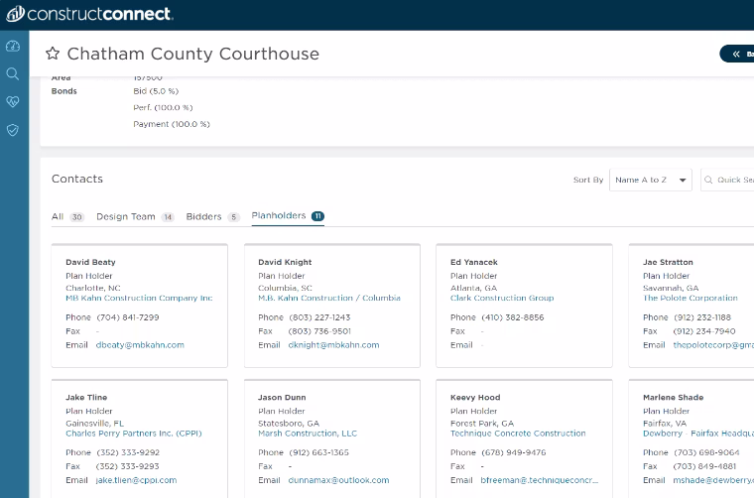Open the Sort By Name A to Z dropdown
The width and height of the screenshot is (754, 498).
click(651, 180)
